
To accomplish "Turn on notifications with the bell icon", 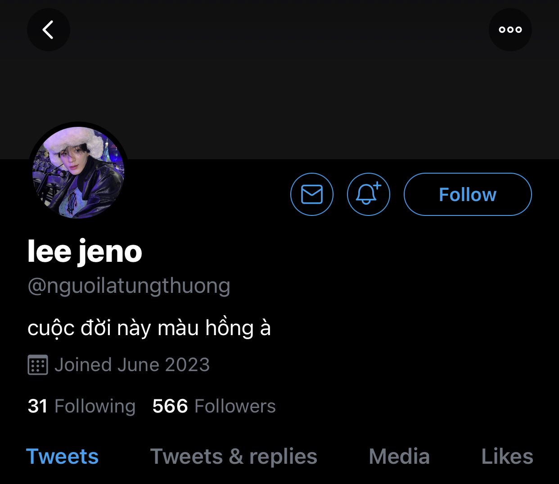I will click(x=368, y=194).
